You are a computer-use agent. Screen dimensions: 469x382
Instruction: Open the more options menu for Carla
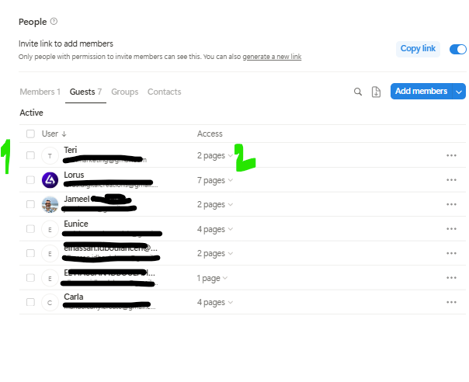coord(451,302)
